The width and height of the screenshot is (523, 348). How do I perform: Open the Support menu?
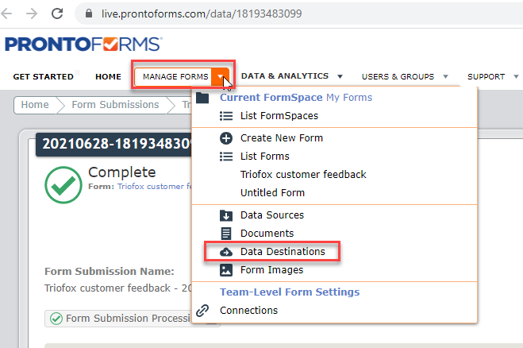click(486, 76)
